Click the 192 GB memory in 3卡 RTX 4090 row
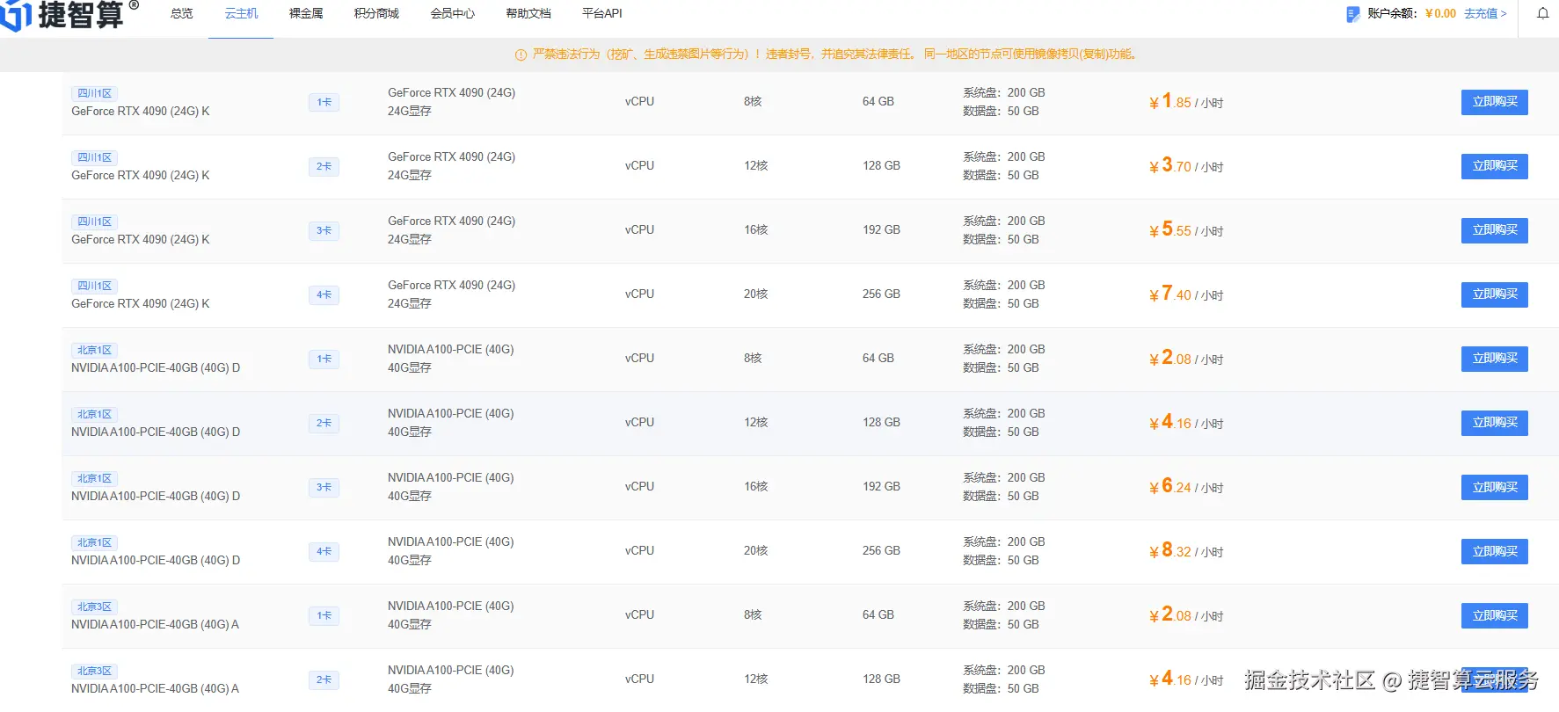 881,229
